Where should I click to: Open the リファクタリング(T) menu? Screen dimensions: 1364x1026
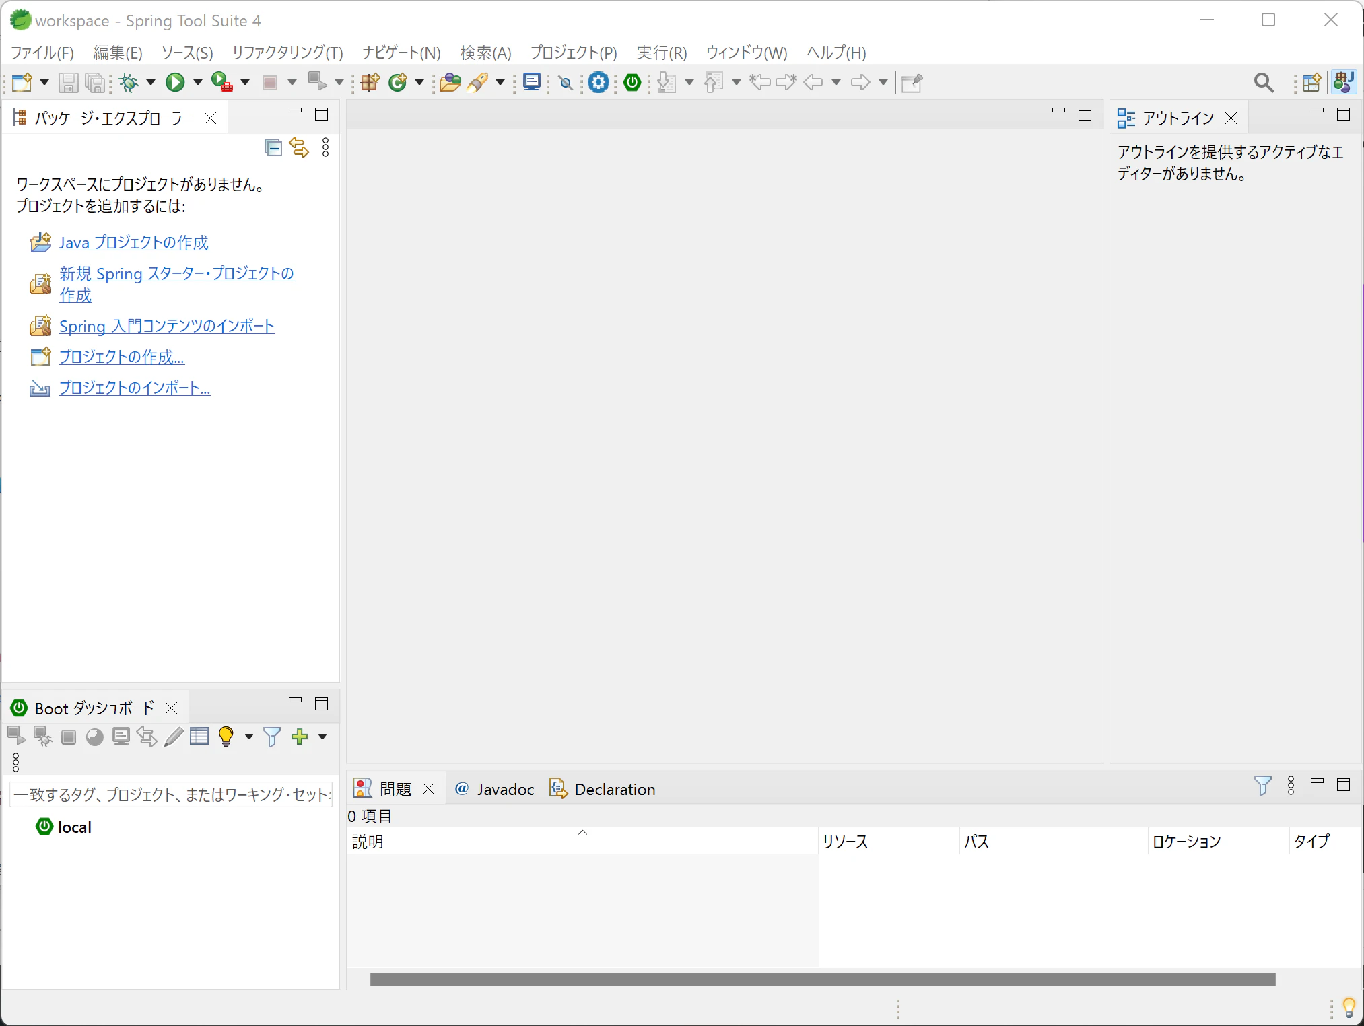pos(287,53)
